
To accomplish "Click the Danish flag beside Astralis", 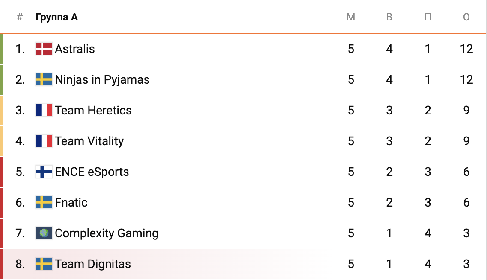I will pyautogui.click(x=44, y=49).
